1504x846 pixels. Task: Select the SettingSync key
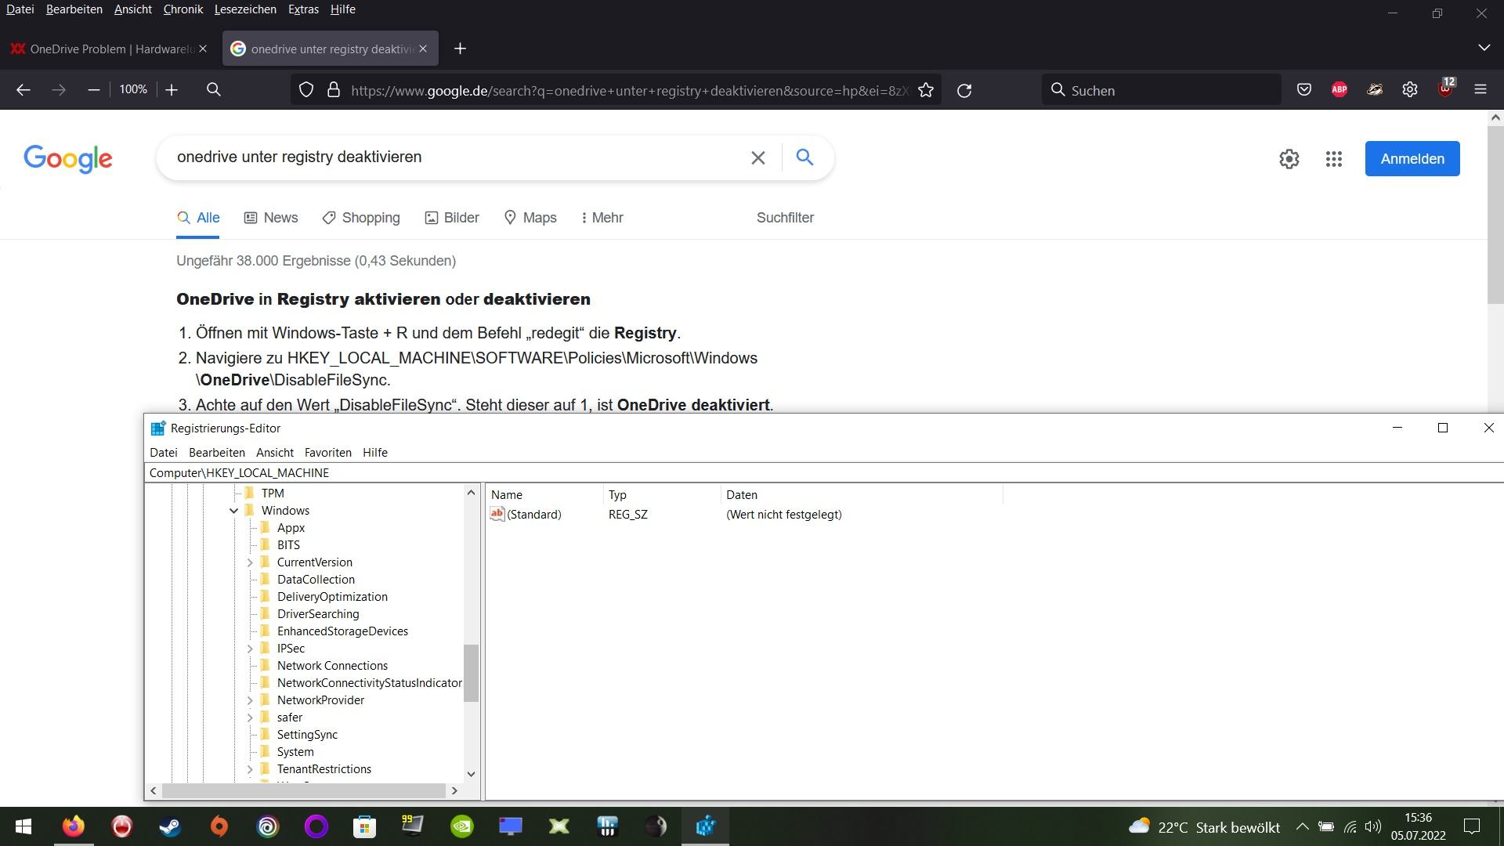pos(307,735)
